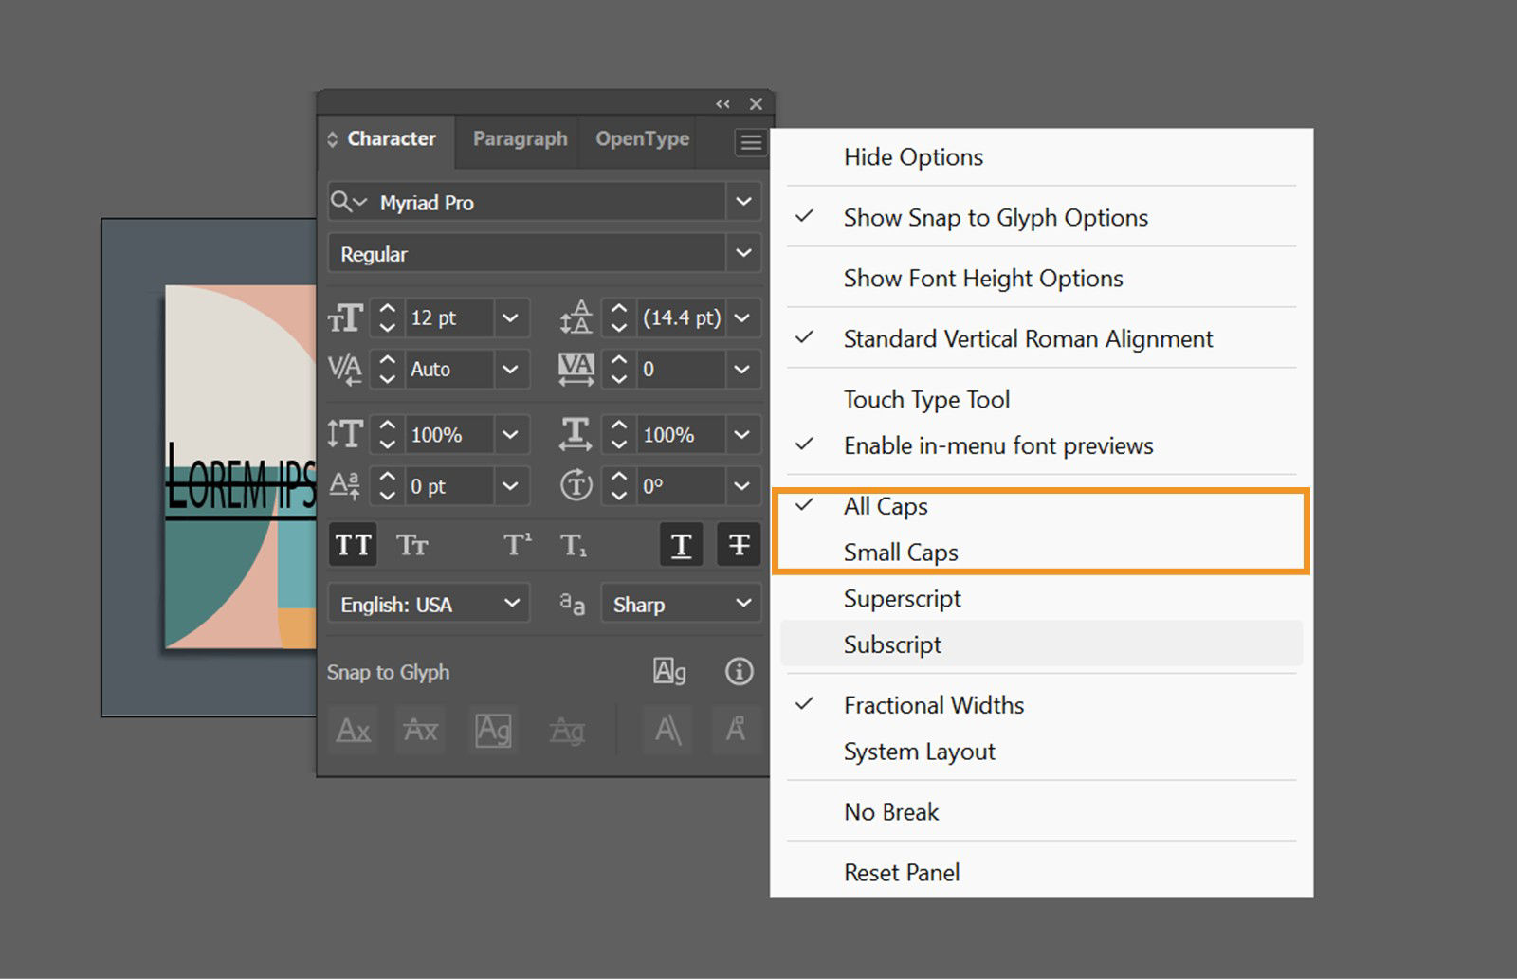Check System Layout in the menu

point(1041,752)
